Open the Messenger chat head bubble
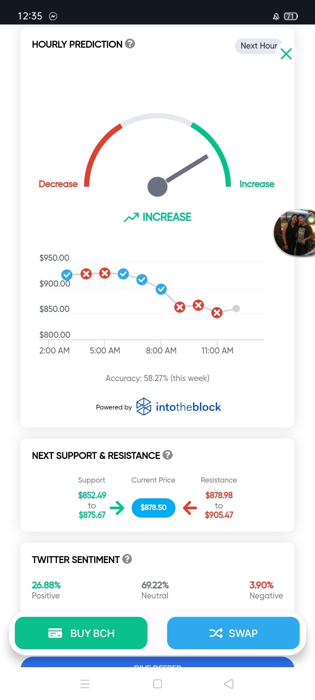This screenshot has width=315, height=700. point(295,233)
